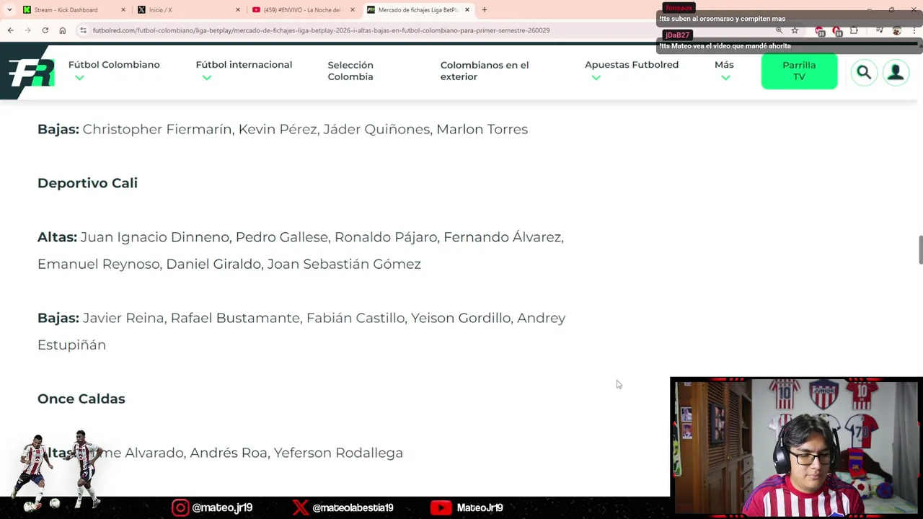Bookmark this page with the star icon
The height and width of the screenshot is (519, 923).
tap(795, 30)
